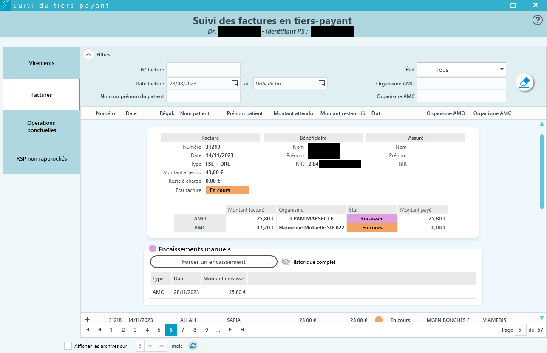
Task: Open the RSP non rapprochés tab
Action: point(42,158)
